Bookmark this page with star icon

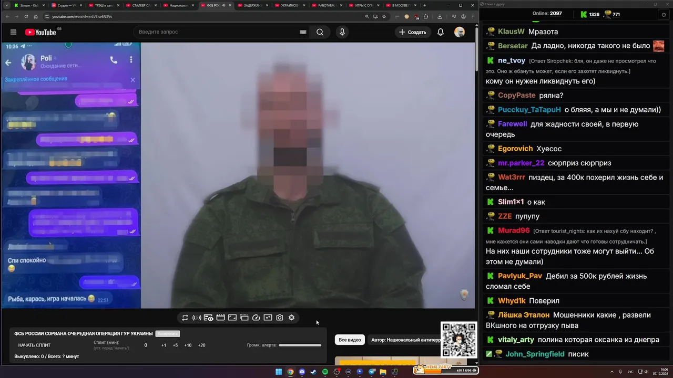tap(384, 16)
